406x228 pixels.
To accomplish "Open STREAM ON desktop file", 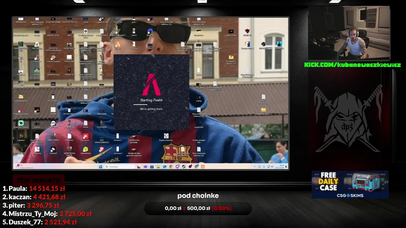I will tap(69, 72).
